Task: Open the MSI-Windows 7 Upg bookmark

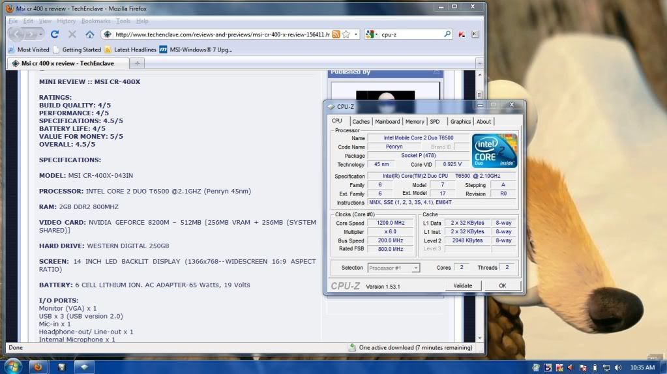Action: pos(196,50)
